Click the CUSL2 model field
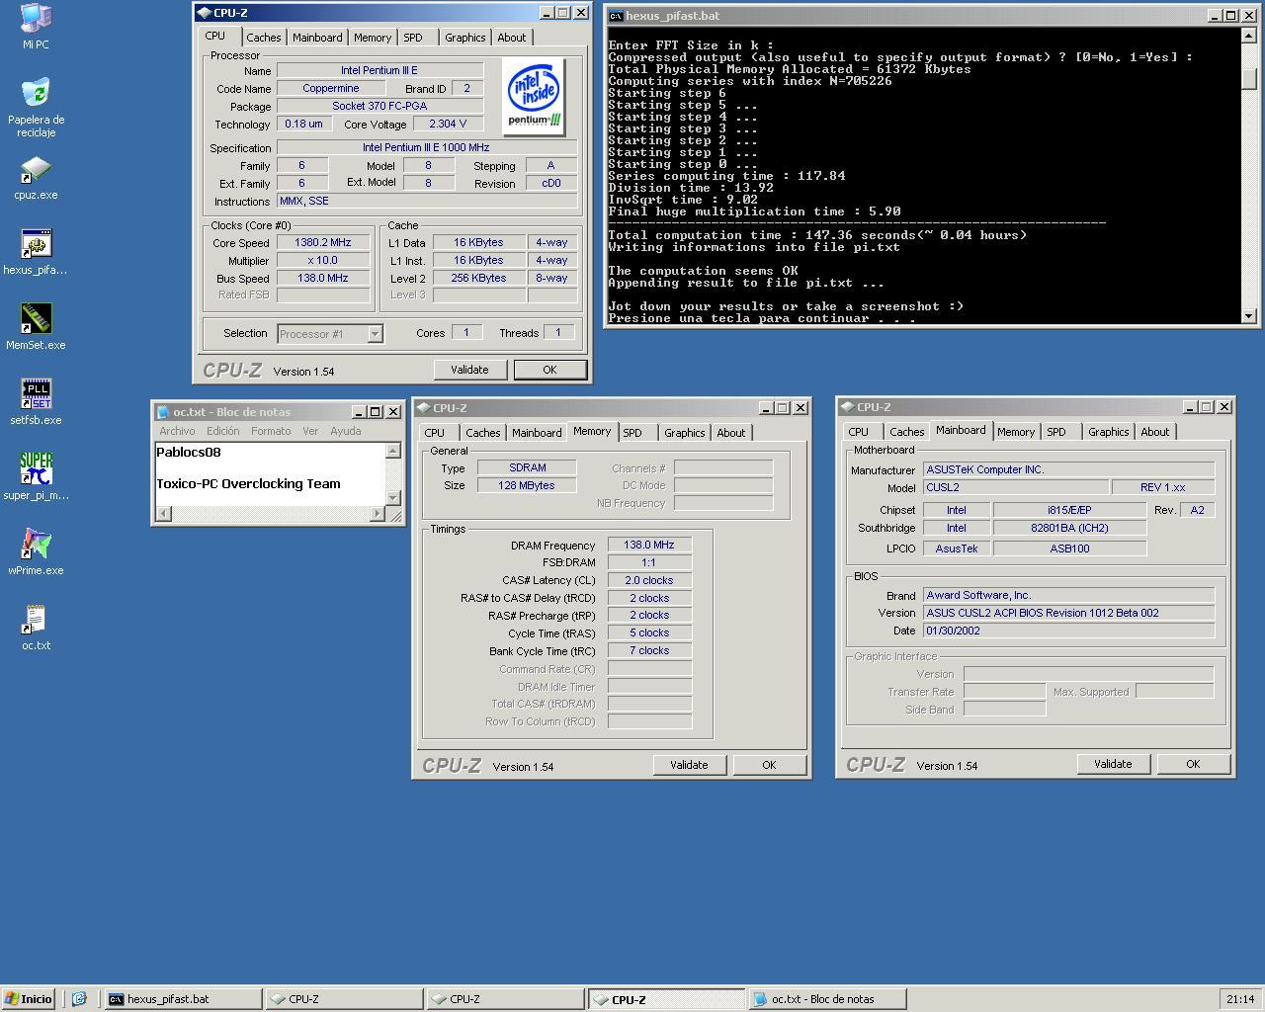The image size is (1265, 1012). coord(1015,487)
